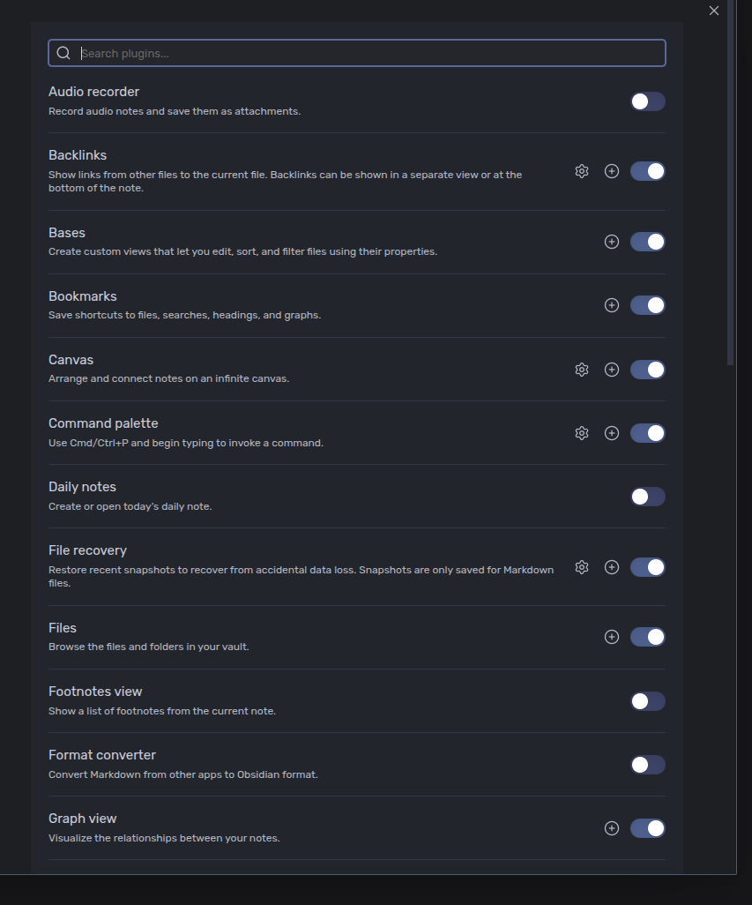Click the Files hotkeys plus icon
The width and height of the screenshot is (752, 905).
[x=612, y=637]
